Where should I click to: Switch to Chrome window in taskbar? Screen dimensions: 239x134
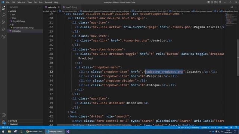click(x=34, y=131)
